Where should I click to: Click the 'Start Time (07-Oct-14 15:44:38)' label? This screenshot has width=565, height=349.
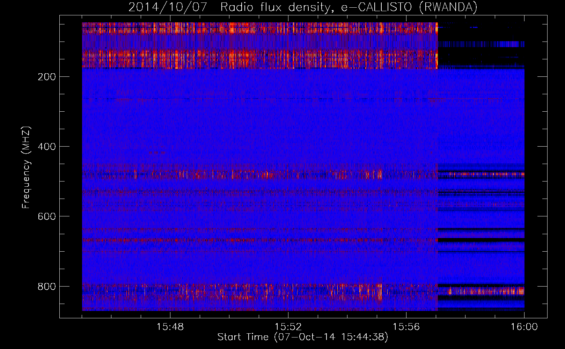(x=303, y=337)
